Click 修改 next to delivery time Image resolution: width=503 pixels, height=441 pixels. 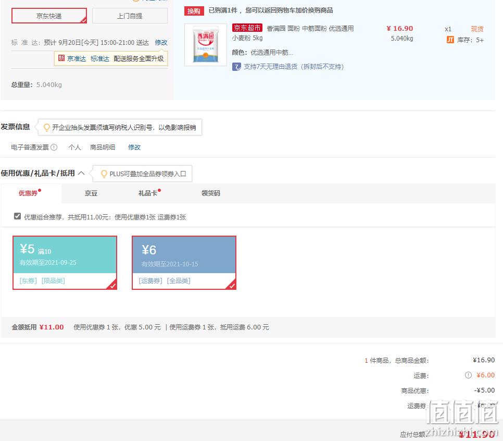(161, 42)
